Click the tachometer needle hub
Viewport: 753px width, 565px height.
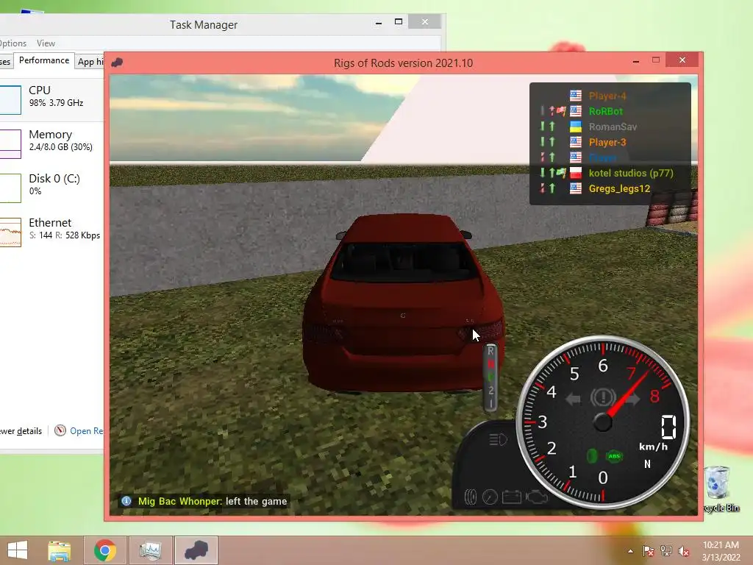[x=603, y=422]
